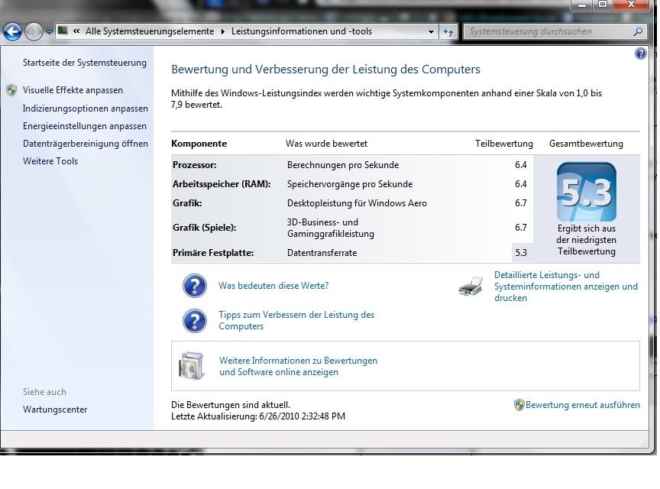
Task: Click the 5.3 Teilbewertung for Primäre Festplatte
Action: pyautogui.click(x=521, y=253)
